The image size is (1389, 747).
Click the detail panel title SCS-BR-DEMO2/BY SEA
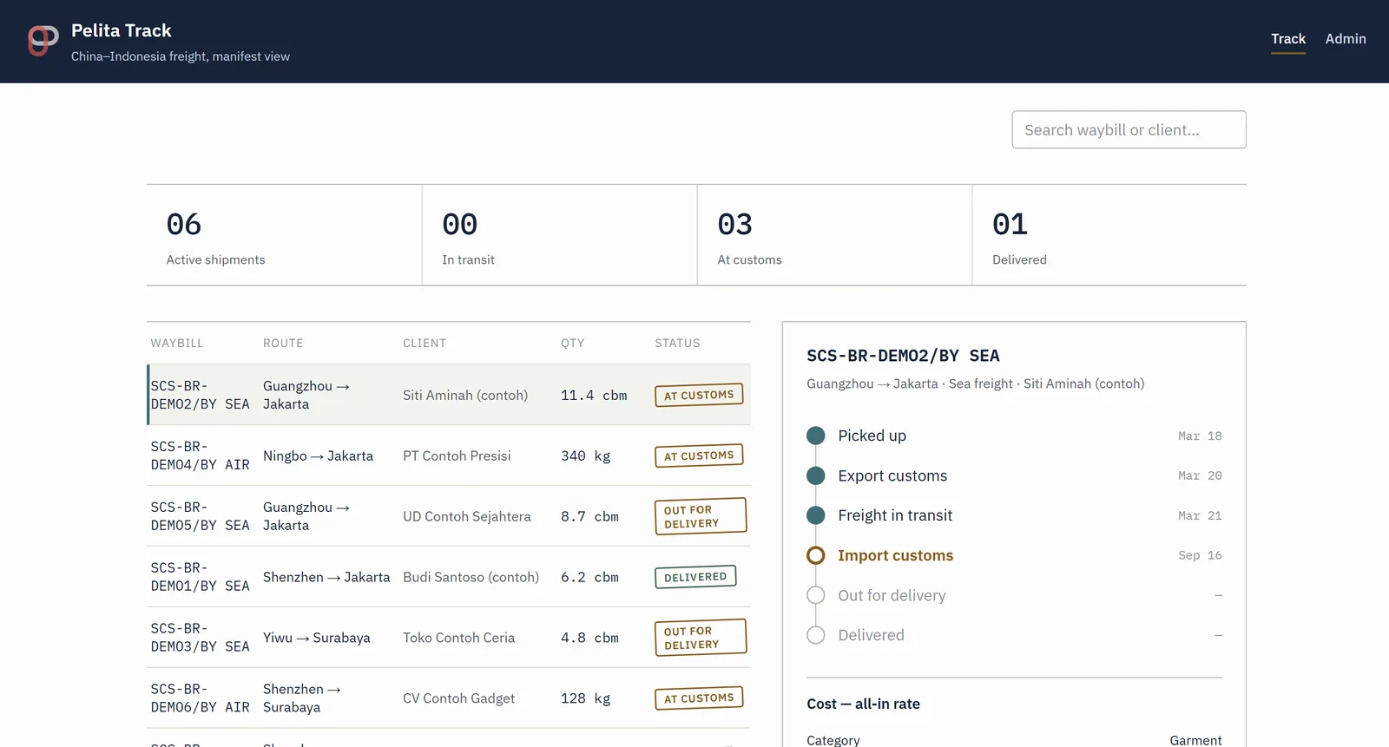(903, 356)
